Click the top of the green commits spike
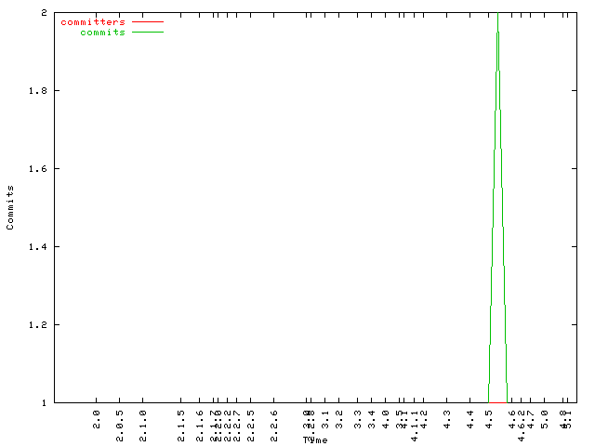Screen dimensions: 595x446 pos(497,15)
